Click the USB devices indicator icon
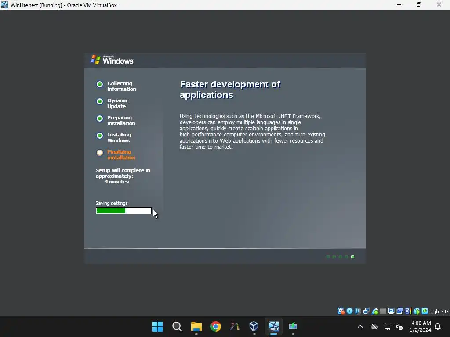Viewport: 450px width, 337px height. (375, 311)
